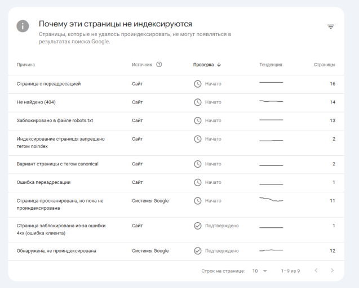The image size is (359, 288).
Task: Open the Ошибка переадресации row
Action: 176,183
